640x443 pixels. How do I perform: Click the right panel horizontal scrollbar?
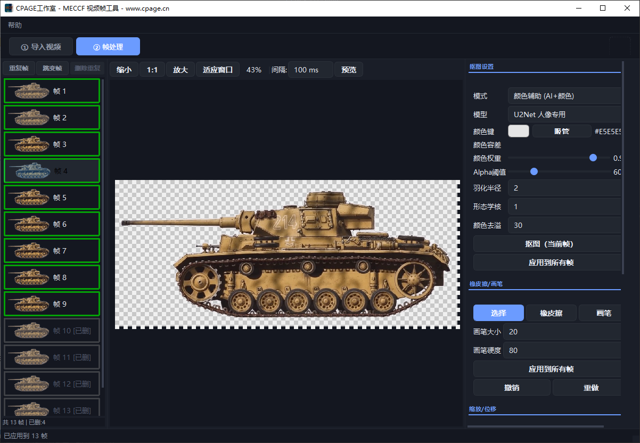coord(536,426)
